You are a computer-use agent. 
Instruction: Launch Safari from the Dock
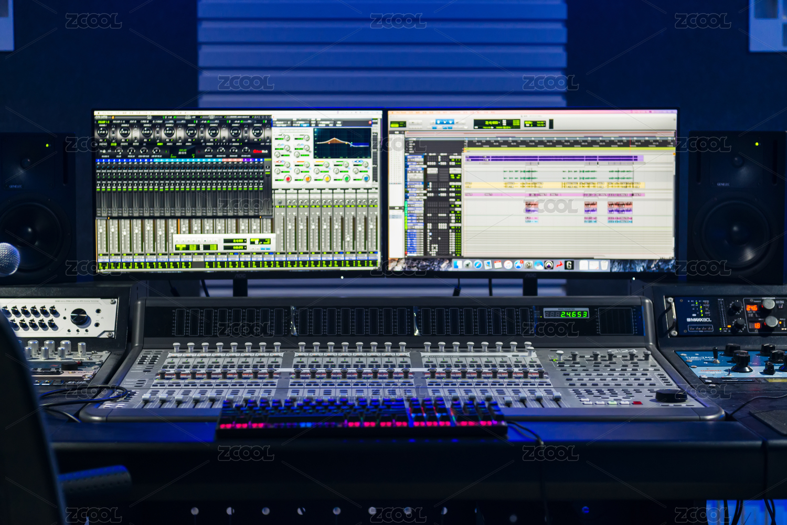pos(478,265)
